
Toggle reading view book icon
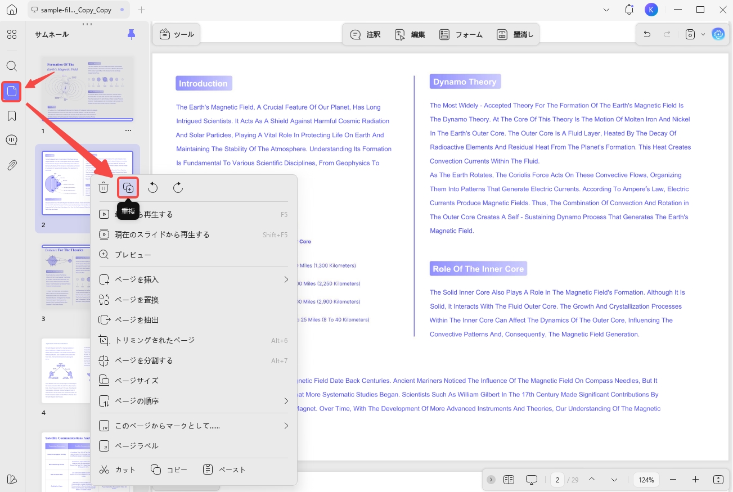tap(509, 480)
